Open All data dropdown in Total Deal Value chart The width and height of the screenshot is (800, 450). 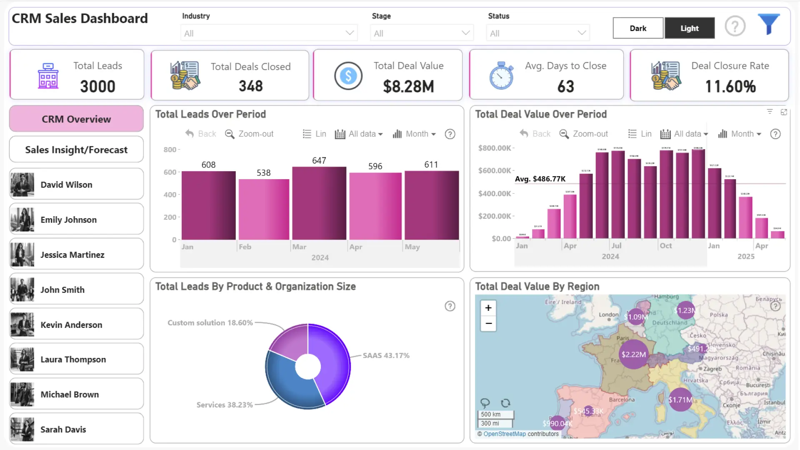pyautogui.click(x=684, y=134)
